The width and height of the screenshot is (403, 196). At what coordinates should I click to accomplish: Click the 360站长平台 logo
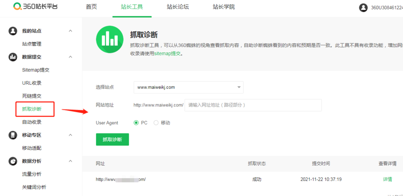pyautogui.click(x=36, y=7)
